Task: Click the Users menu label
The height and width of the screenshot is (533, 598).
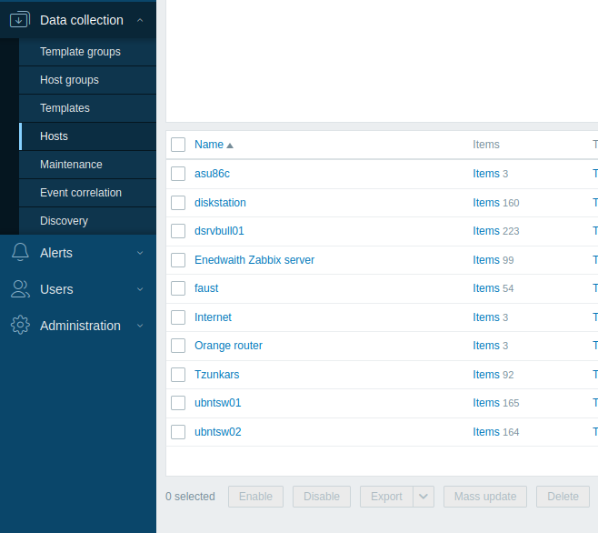Action: pyautogui.click(x=56, y=289)
